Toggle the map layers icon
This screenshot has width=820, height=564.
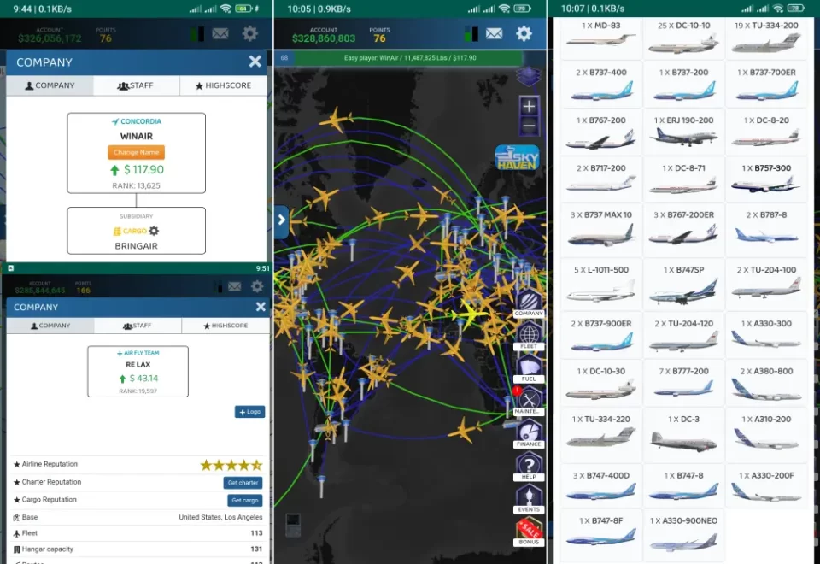(x=529, y=76)
